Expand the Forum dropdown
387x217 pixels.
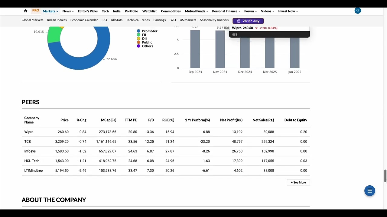coord(251,11)
